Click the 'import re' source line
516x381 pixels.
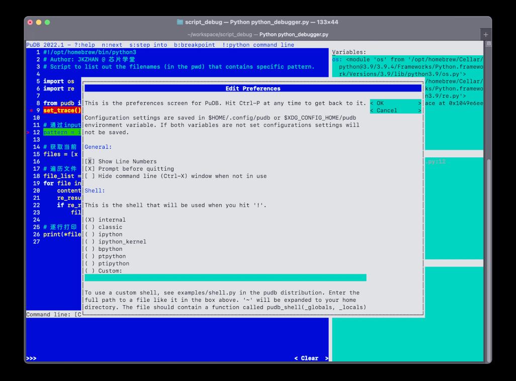[58, 88]
